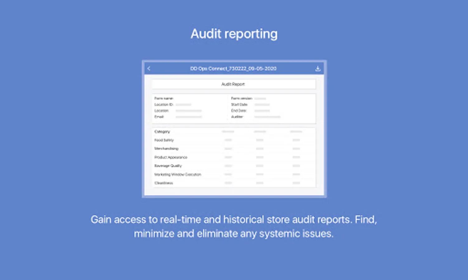Click the Audit reporting page title
468x280 pixels.
pos(234,34)
